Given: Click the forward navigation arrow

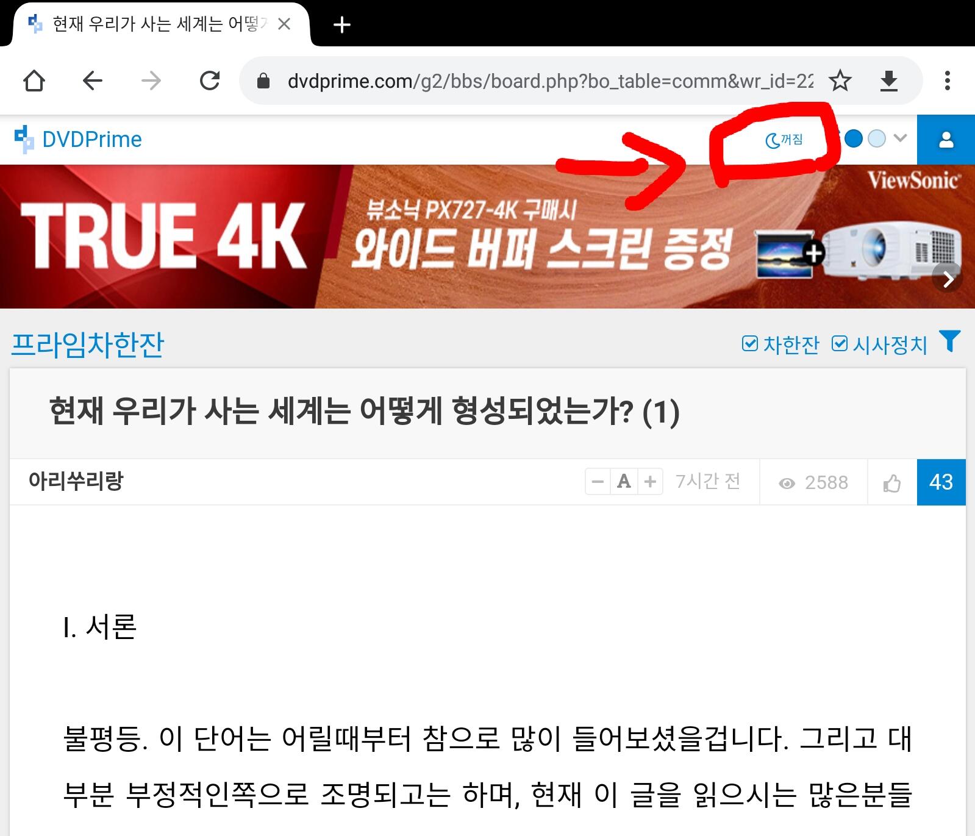Looking at the screenshot, I should pos(151,80).
